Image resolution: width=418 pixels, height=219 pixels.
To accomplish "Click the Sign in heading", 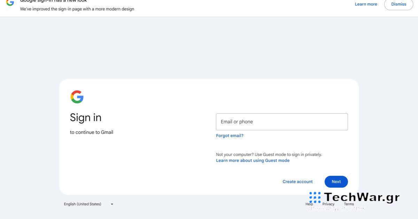I will click(86, 118).
